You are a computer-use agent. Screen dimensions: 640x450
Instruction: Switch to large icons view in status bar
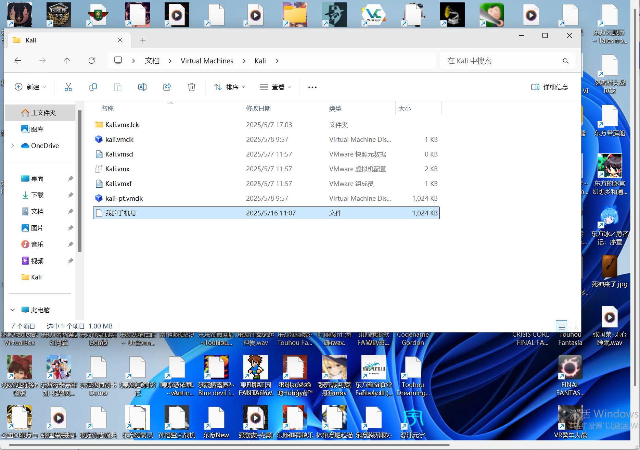(573, 326)
